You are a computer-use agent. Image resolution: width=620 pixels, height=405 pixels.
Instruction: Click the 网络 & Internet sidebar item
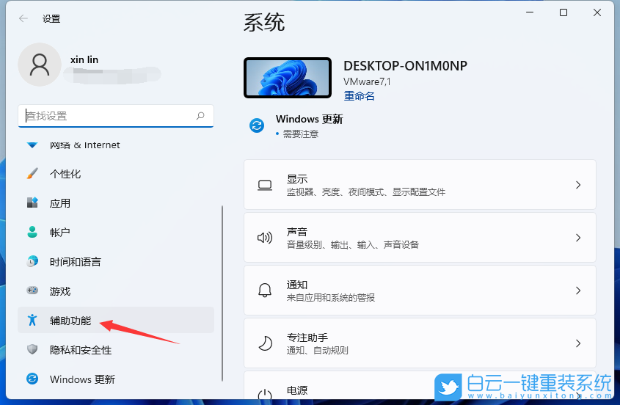116,145
